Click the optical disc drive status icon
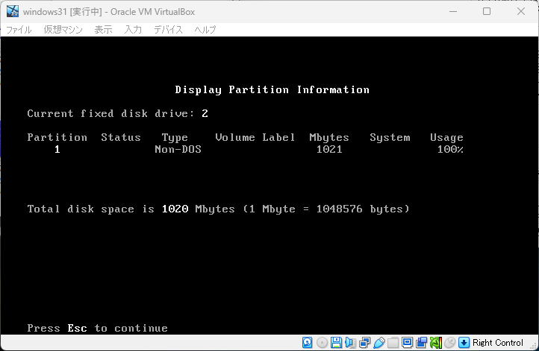This screenshot has width=539, height=351. point(322,342)
